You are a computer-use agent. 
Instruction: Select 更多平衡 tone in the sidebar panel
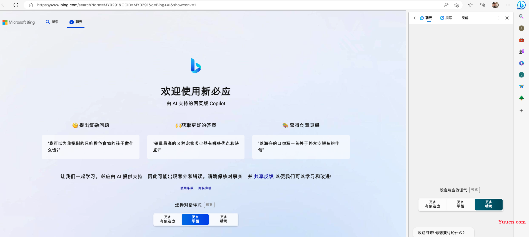click(460, 204)
